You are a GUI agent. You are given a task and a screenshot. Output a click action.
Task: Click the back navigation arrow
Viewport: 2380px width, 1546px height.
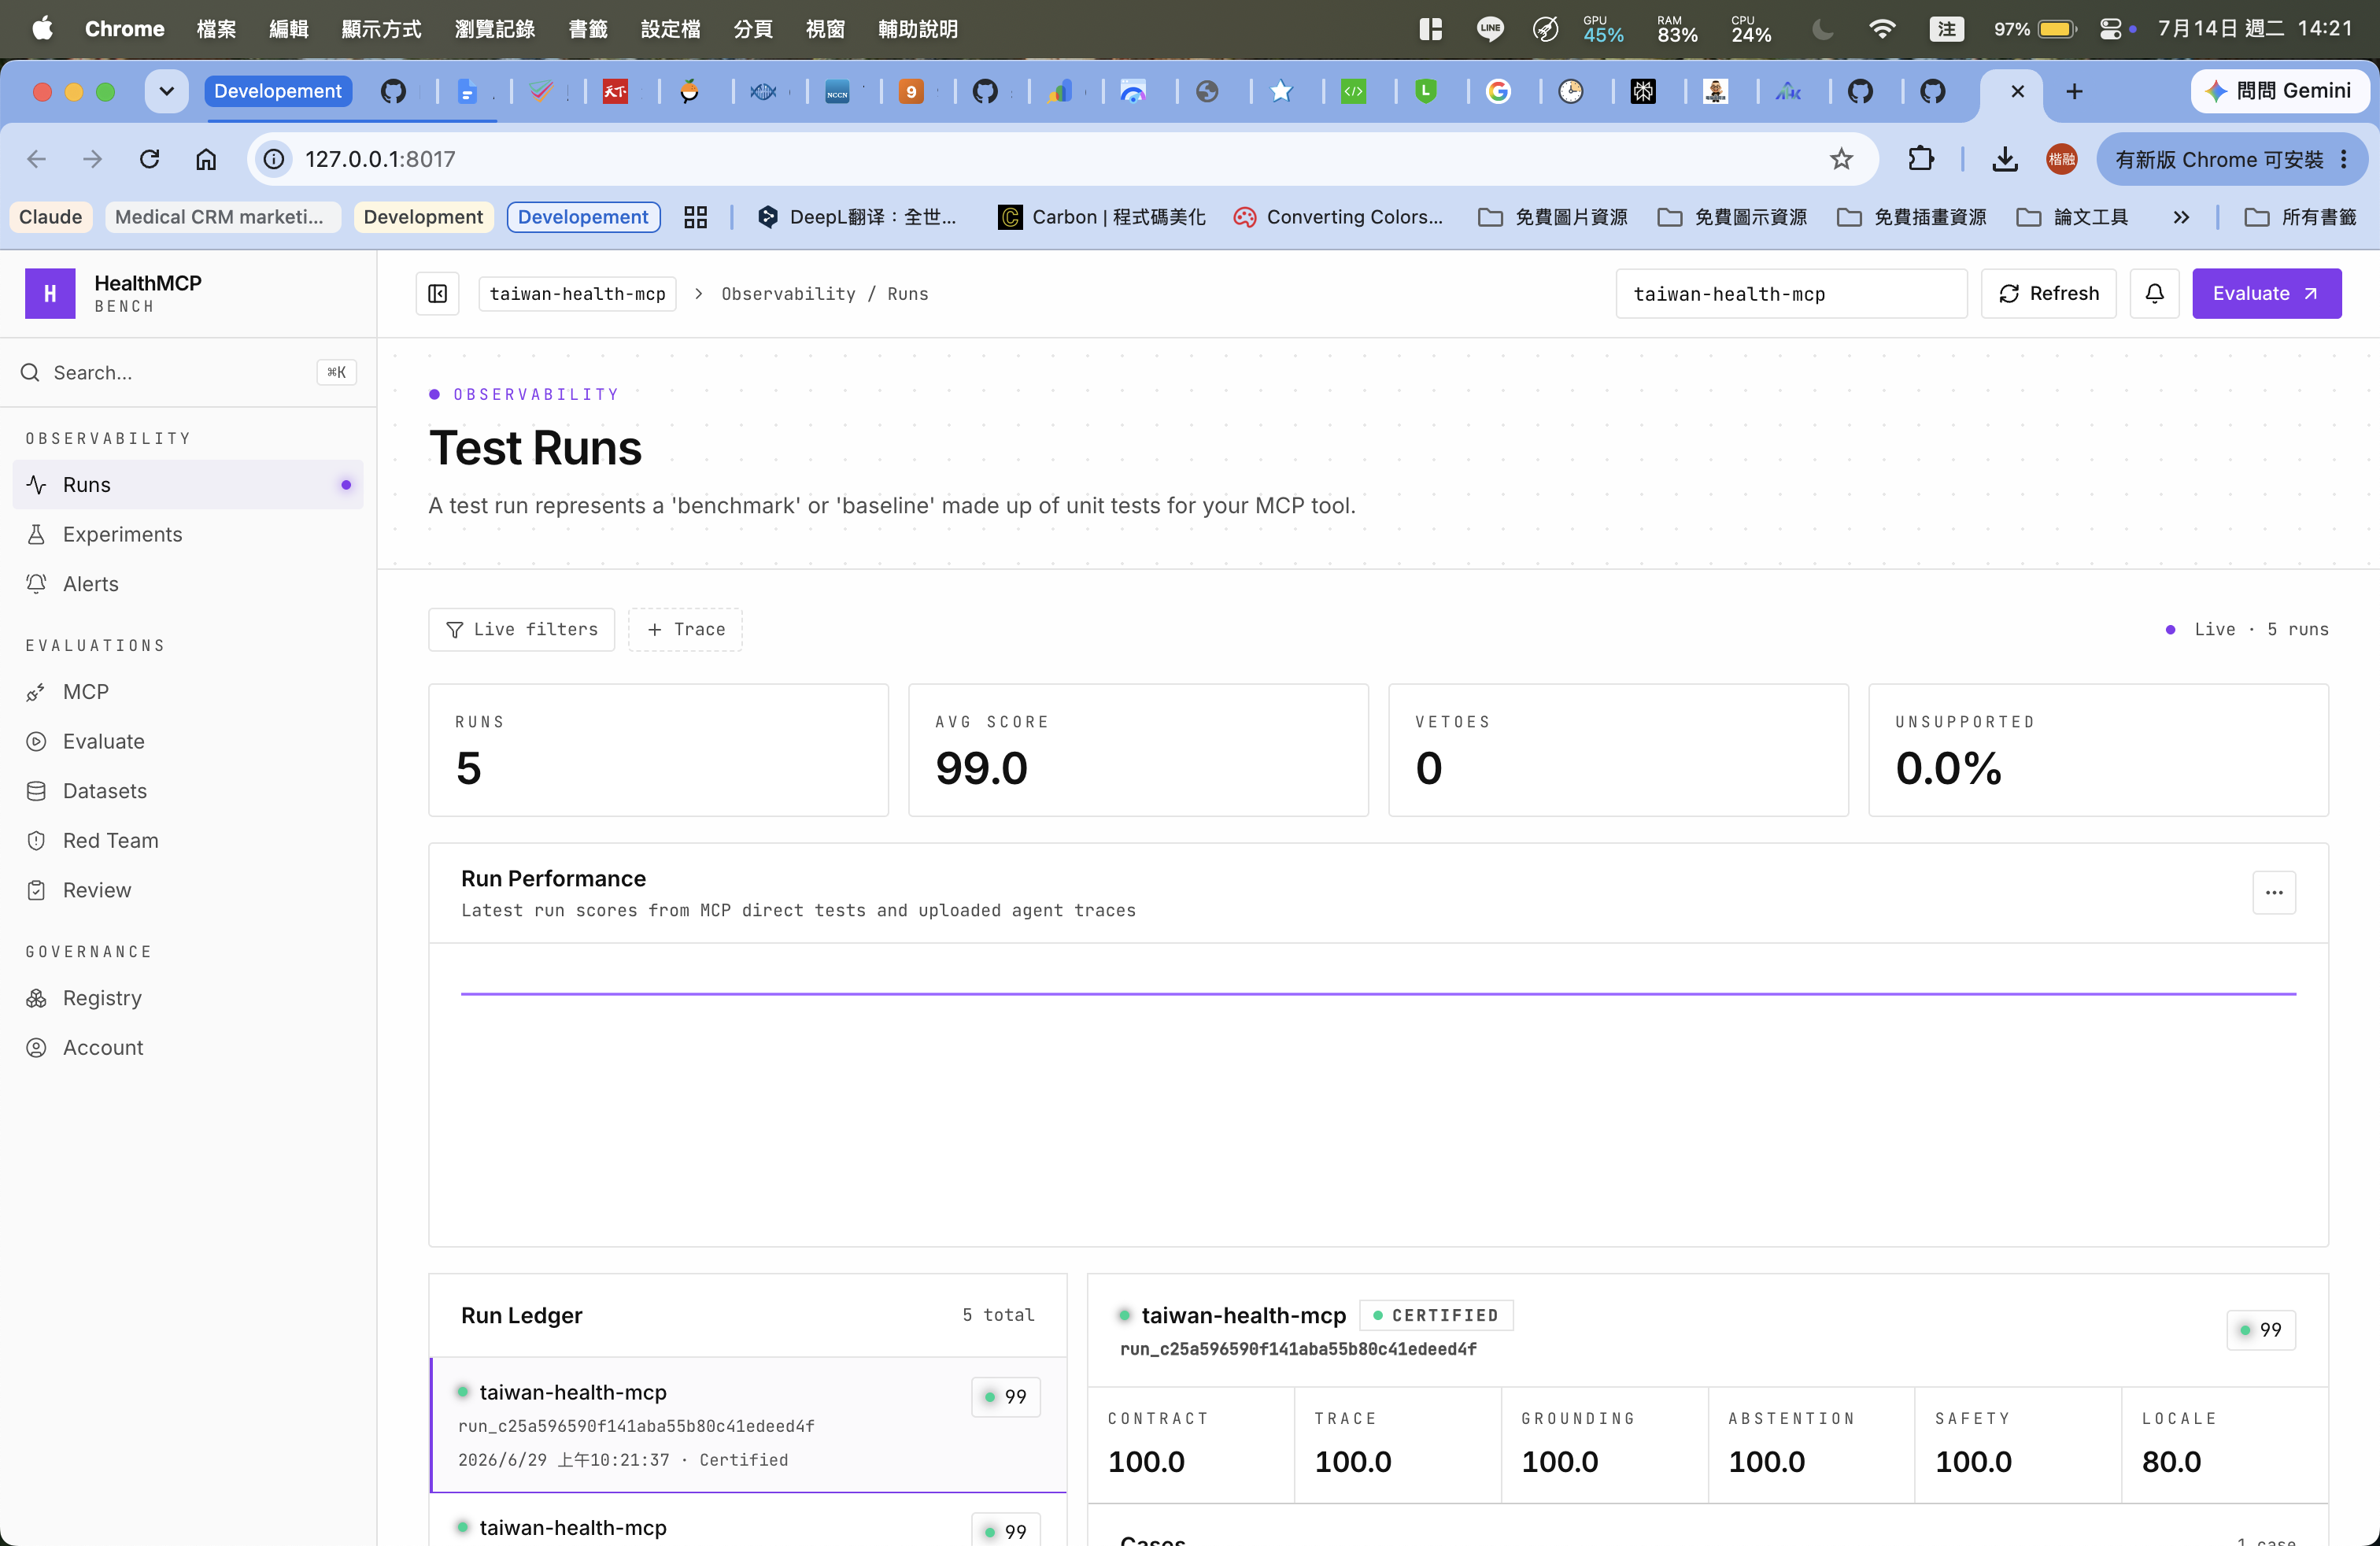pos(37,159)
